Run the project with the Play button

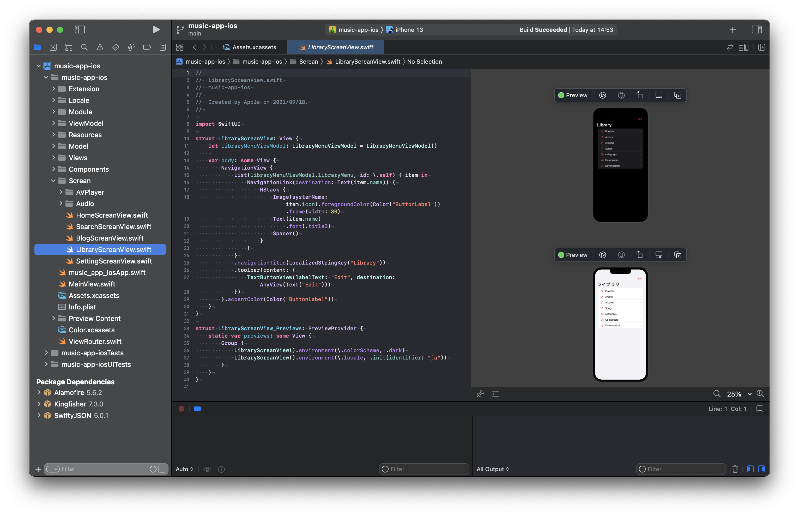click(x=156, y=29)
